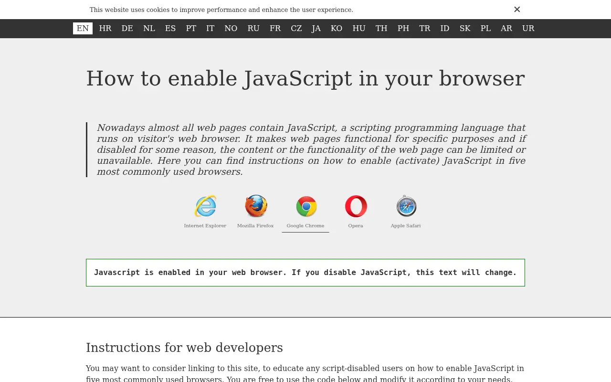Pick the TR language link
611x382 pixels.
tap(425, 28)
